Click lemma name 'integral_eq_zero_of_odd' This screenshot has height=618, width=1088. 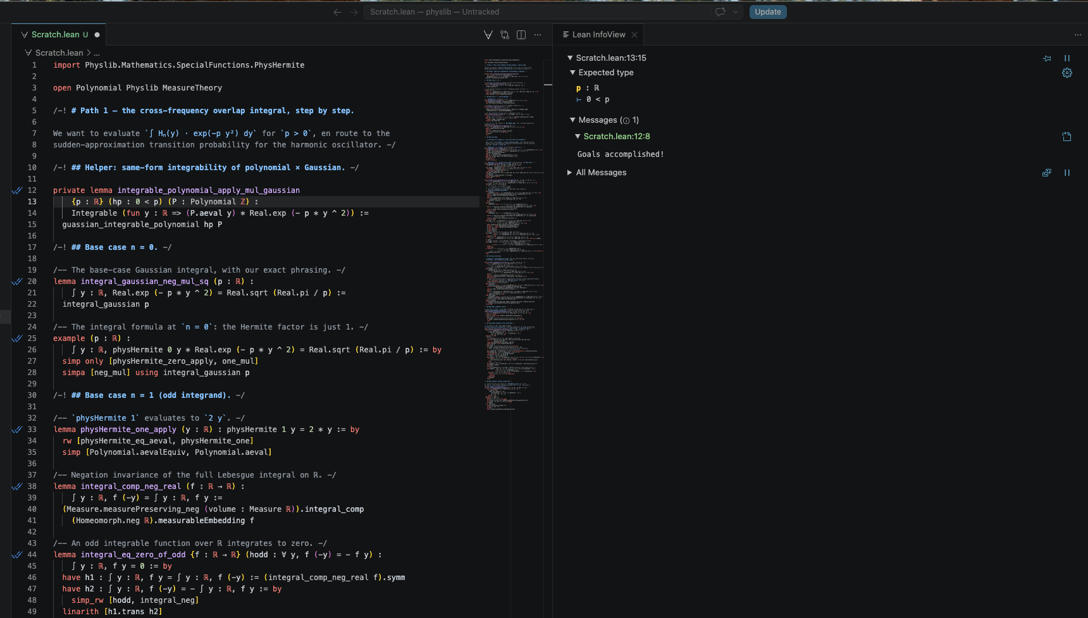(x=133, y=555)
